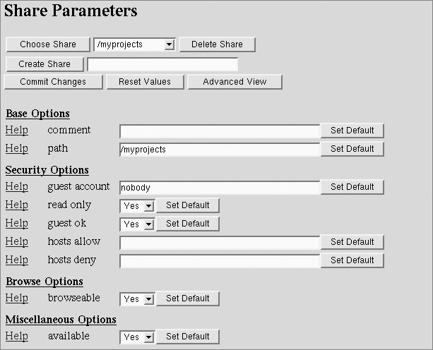
Task: Expand the guest ok dropdown
Action: (x=137, y=224)
